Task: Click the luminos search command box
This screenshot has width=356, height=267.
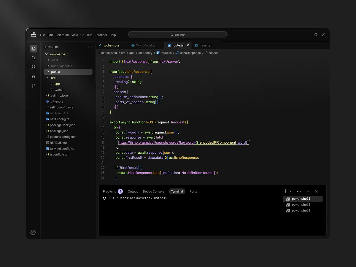Action: [178, 35]
